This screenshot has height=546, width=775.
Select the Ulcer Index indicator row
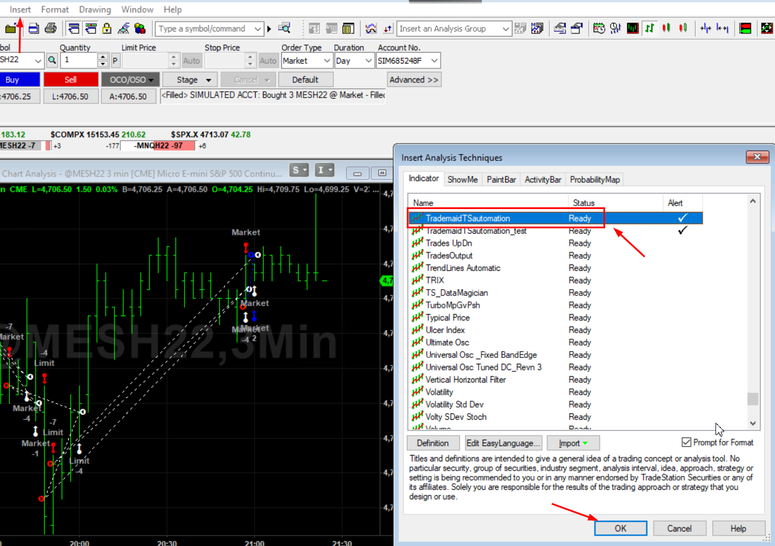coord(445,330)
